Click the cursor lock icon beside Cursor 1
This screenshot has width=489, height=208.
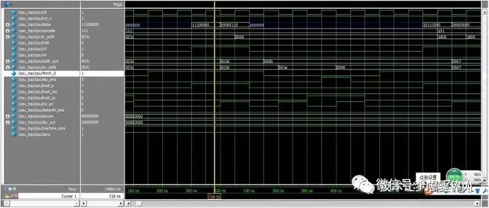coord(13,196)
